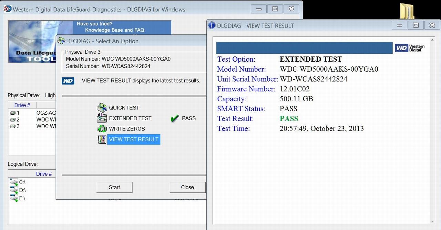Click the capacity value 500.11 GB
This screenshot has width=441, height=230.
click(x=296, y=99)
